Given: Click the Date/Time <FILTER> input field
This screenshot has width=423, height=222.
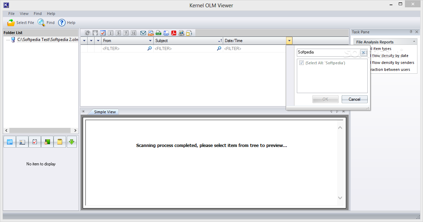Looking at the screenshot, I should point(254,49).
